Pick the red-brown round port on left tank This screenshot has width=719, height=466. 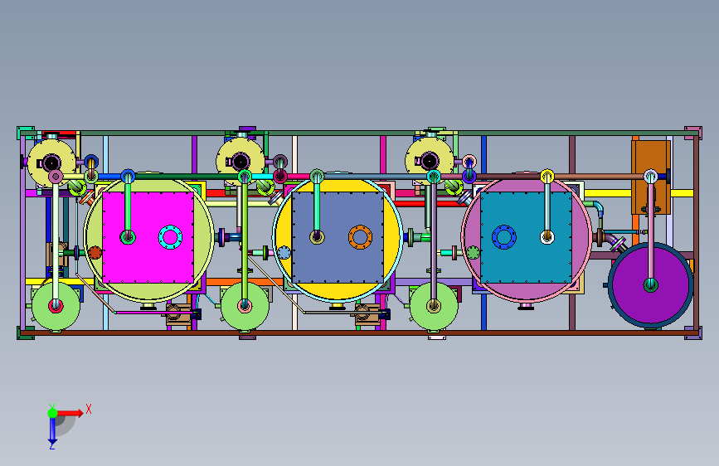(x=95, y=253)
